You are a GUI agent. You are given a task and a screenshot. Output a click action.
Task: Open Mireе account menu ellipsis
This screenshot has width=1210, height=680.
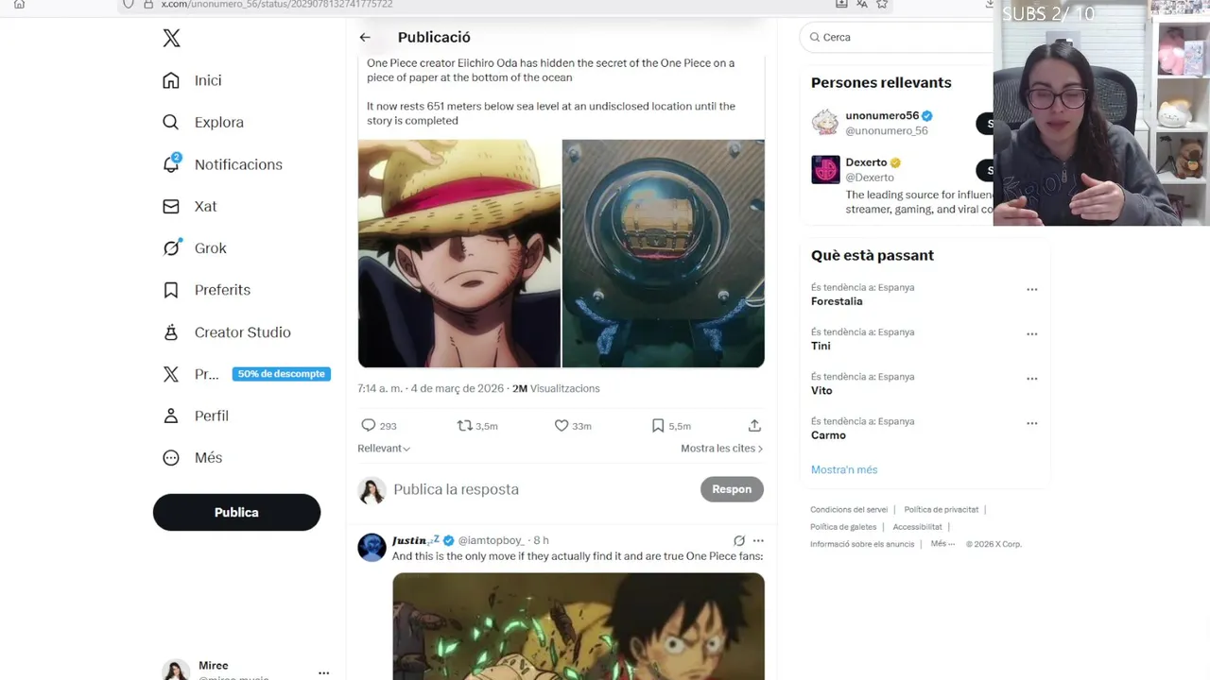pos(323,672)
